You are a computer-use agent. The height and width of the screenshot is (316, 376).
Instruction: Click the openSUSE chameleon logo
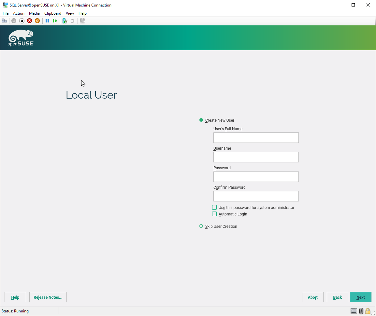tap(21, 38)
